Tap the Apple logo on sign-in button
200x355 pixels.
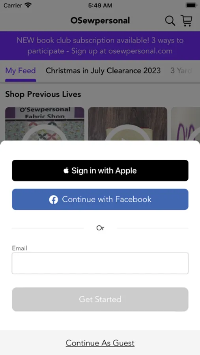click(66, 170)
